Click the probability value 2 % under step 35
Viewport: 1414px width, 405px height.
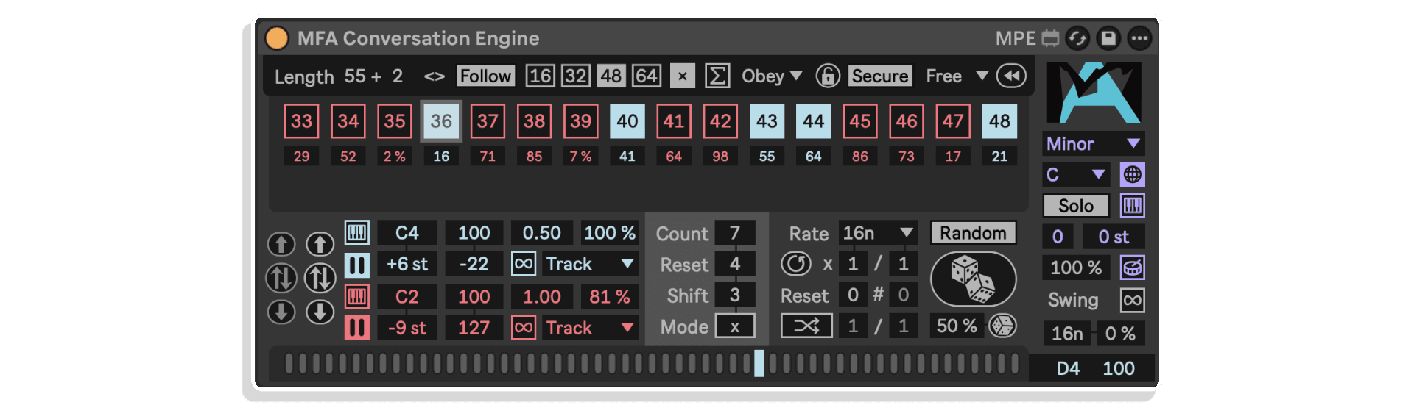click(394, 156)
